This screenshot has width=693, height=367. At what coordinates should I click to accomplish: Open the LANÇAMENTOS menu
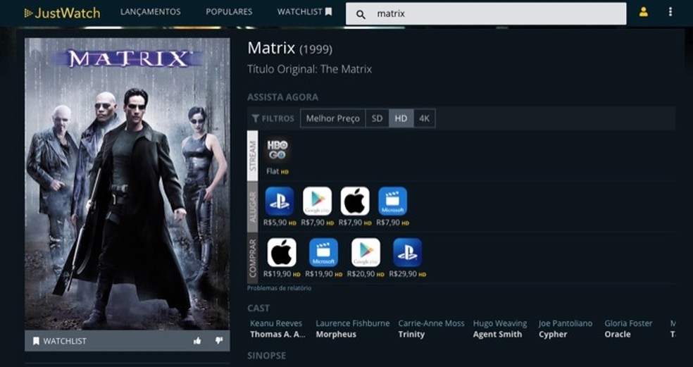click(150, 12)
